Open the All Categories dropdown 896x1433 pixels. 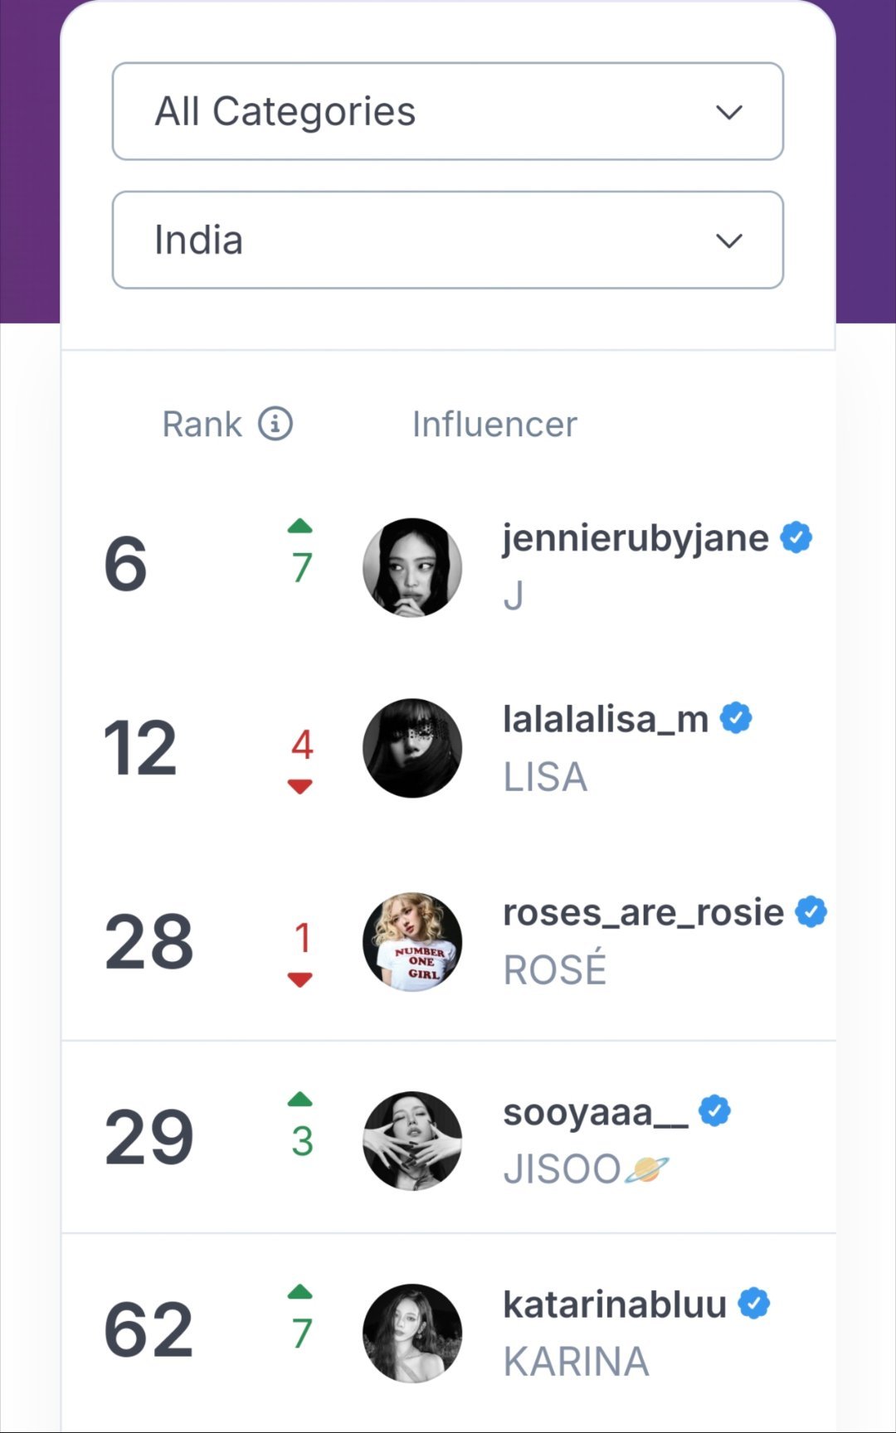pos(448,111)
